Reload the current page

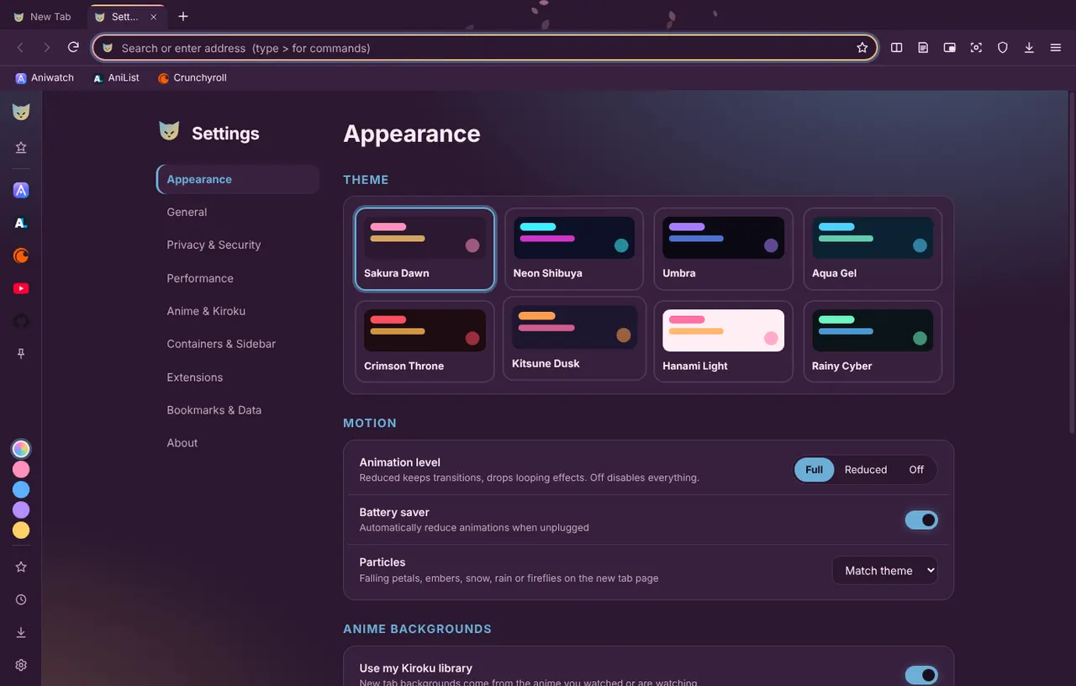73,47
